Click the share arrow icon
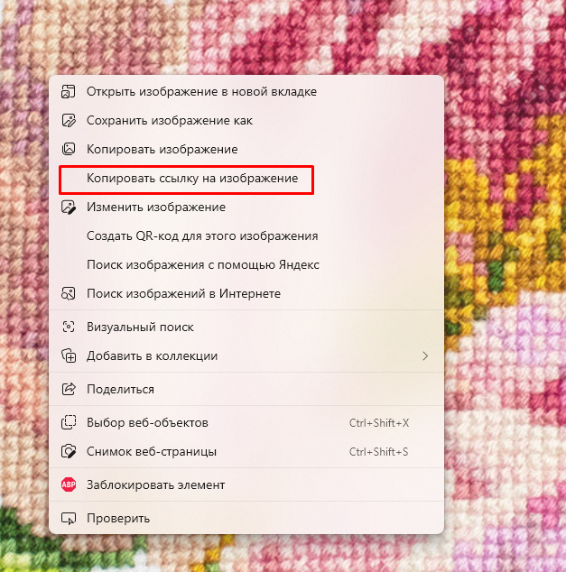The height and width of the screenshot is (572, 566). (68, 389)
